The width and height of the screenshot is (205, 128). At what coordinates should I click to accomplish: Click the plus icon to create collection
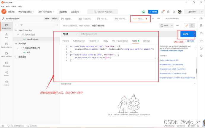tap(16, 25)
